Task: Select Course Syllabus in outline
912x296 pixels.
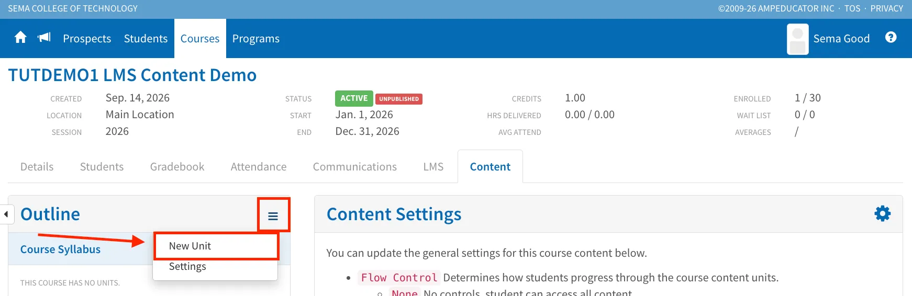Action: tap(60, 249)
